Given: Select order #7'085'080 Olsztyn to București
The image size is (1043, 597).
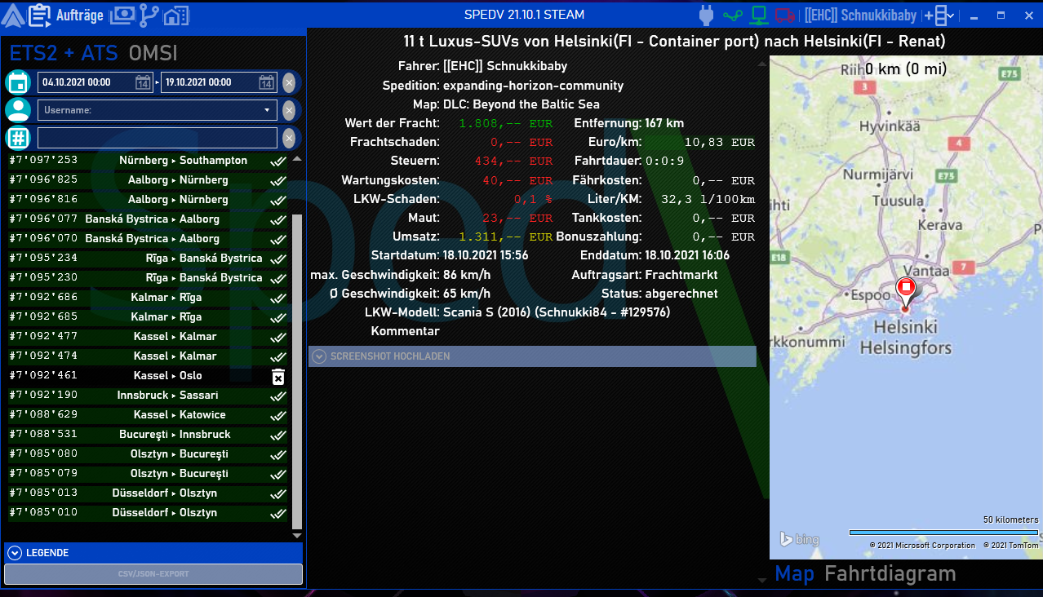Looking at the screenshot, I should point(148,454).
